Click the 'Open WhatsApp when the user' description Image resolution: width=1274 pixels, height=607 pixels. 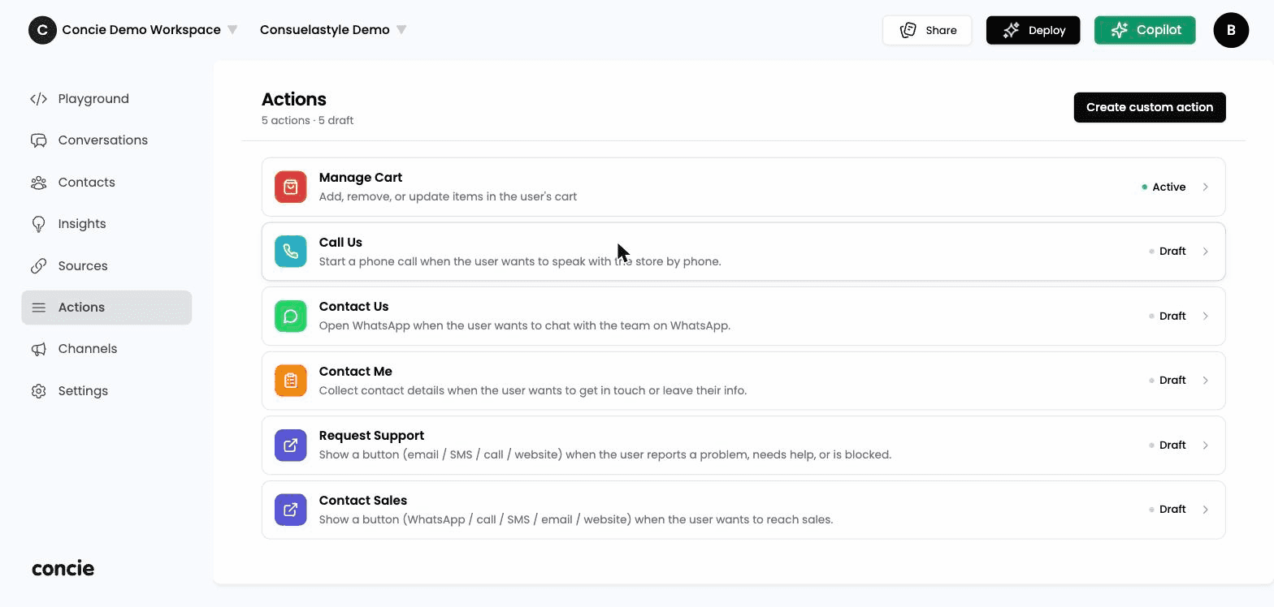pyautogui.click(x=525, y=325)
